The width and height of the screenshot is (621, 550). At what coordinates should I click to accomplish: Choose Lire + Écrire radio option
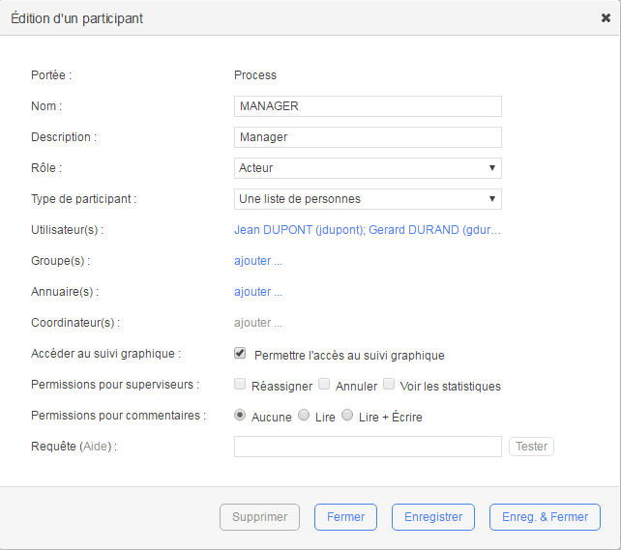(x=347, y=416)
